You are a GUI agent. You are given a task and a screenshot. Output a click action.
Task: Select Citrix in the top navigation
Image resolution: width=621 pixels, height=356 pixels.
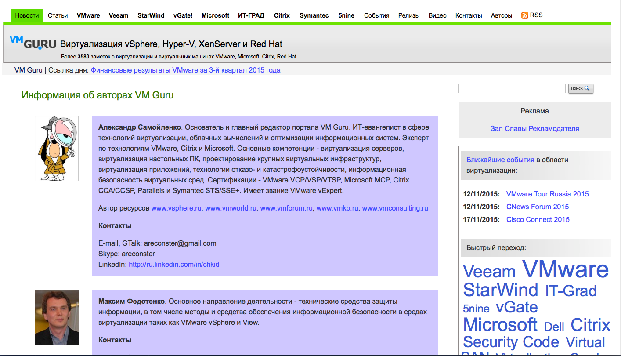pyautogui.click(x=282, y=15)
